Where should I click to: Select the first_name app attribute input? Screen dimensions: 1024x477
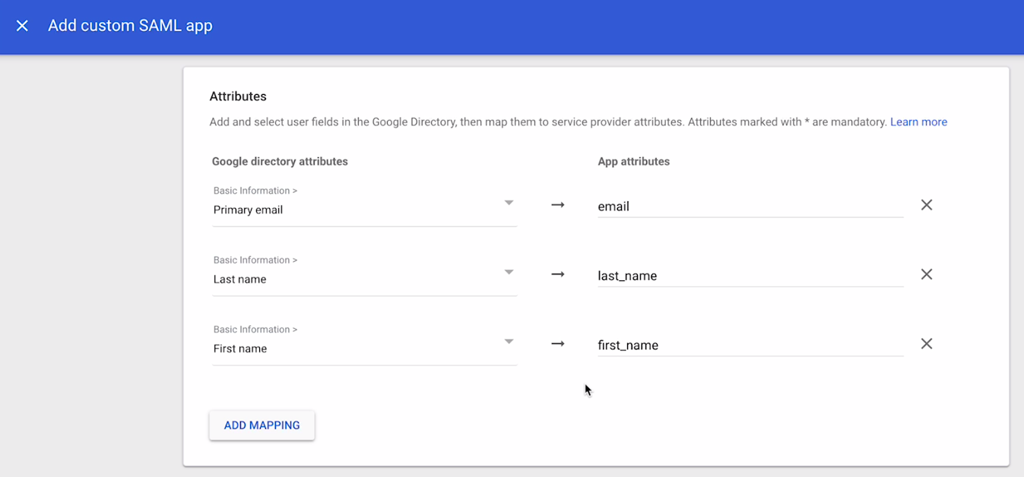pos(750,346)
